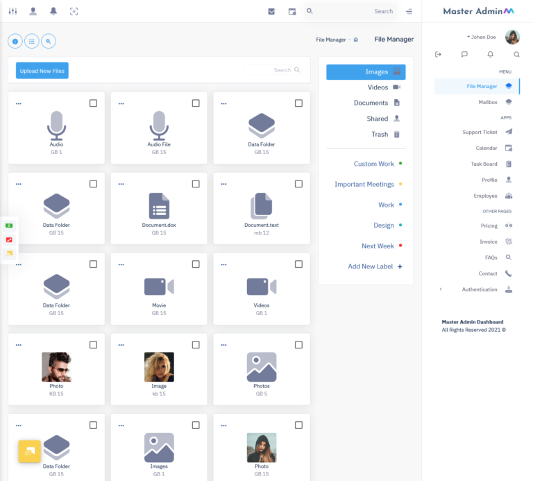Viewport: 533px width, 481px height.
Task: Open sidebar bell notification icon
Action: [490, 54]
